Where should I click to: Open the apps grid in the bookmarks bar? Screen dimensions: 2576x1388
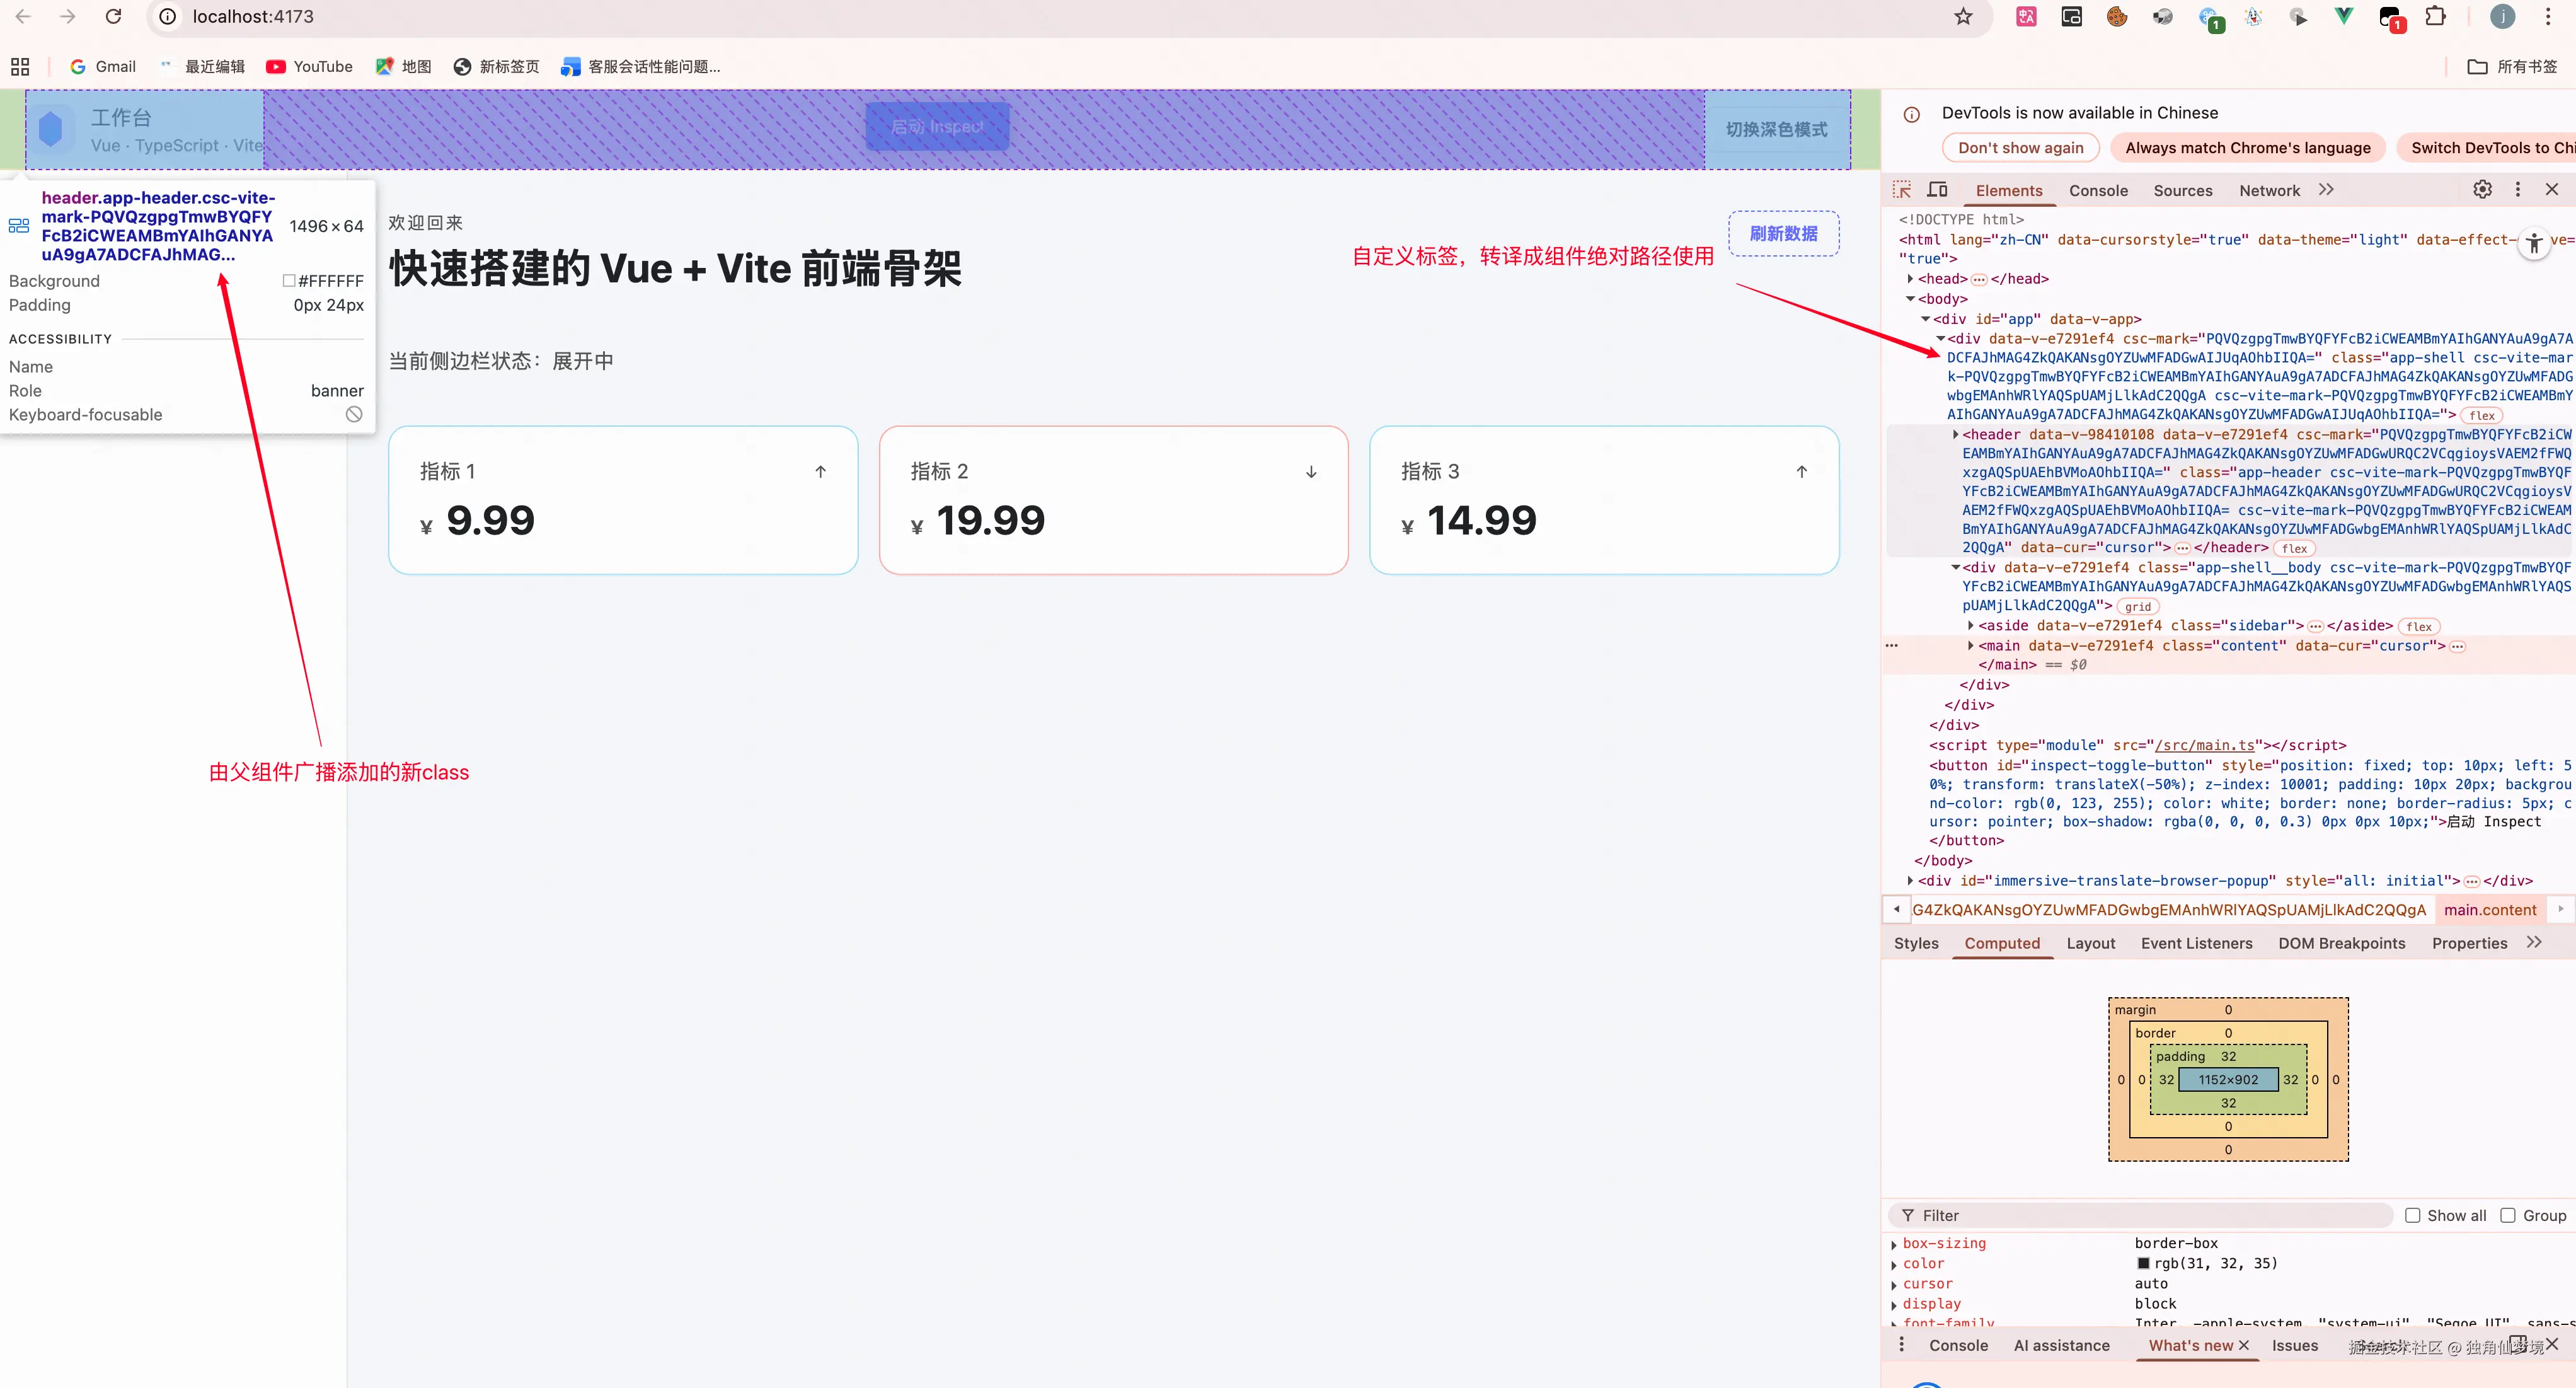[20, 67]
